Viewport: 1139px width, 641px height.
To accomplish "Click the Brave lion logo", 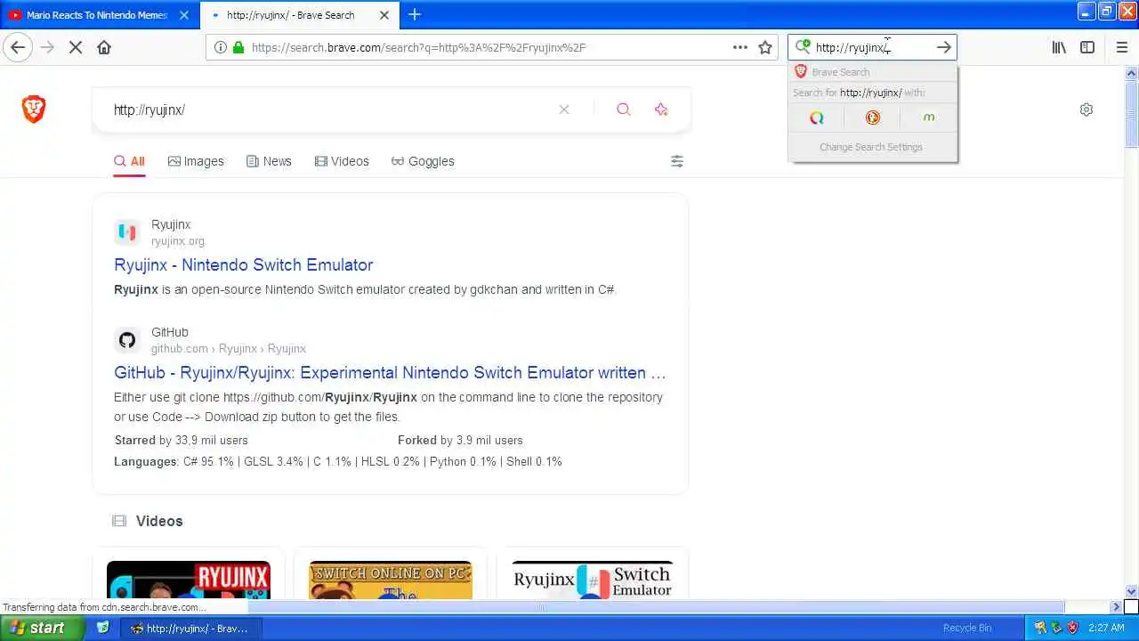I will click(34, 109).
